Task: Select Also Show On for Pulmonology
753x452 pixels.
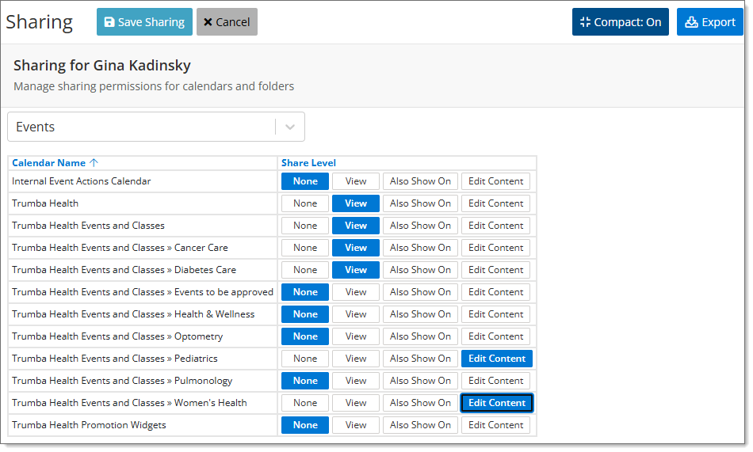Action: coord(420,381)
